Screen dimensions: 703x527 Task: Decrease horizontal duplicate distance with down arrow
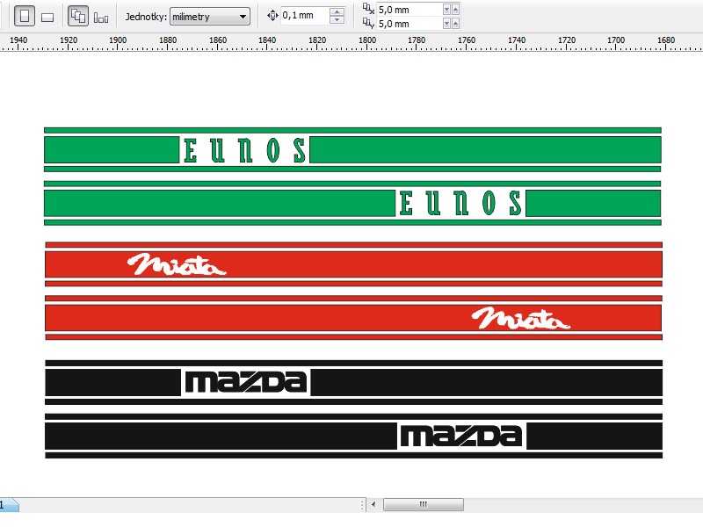point(446,10)
